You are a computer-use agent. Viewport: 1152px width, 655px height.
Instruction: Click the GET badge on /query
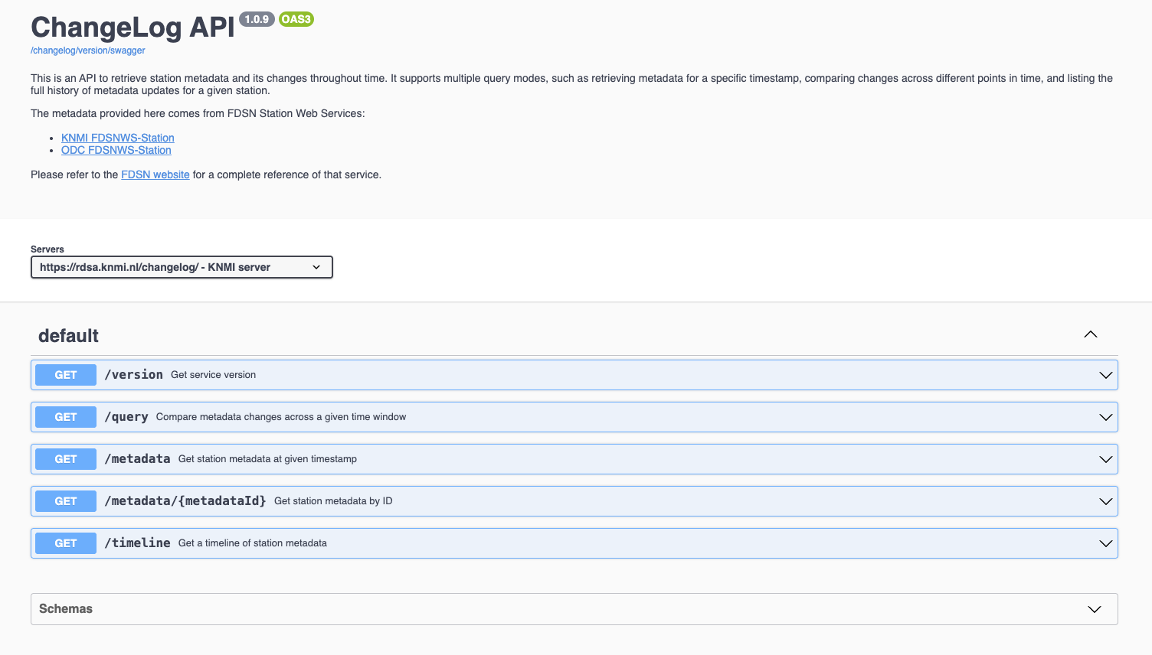coord(65,417)
